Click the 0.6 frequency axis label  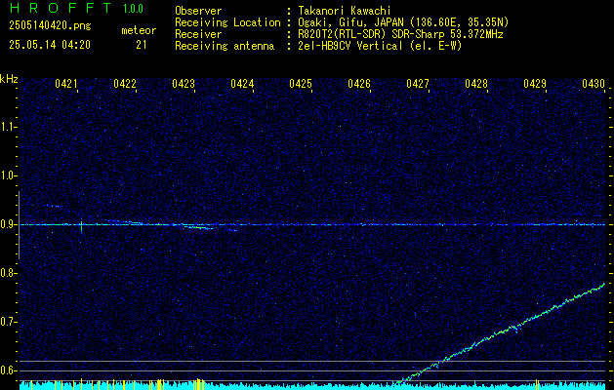pos(8,370)
